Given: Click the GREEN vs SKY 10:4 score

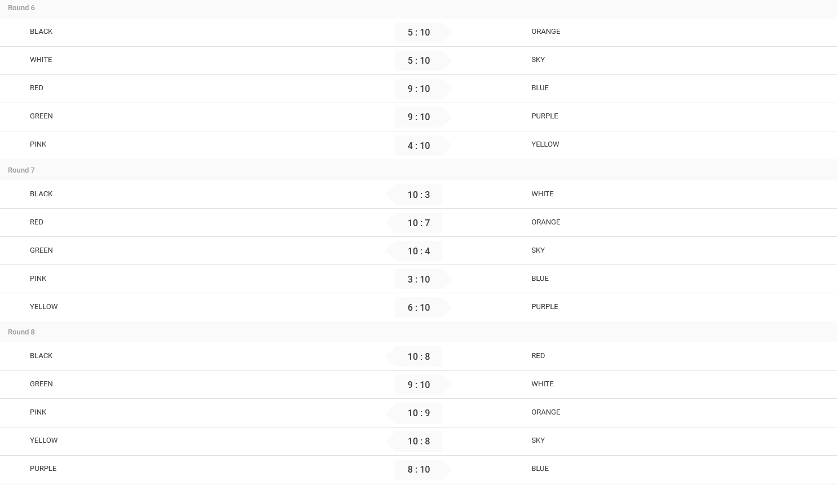Looking at the screenshot, I should (418, 251).
